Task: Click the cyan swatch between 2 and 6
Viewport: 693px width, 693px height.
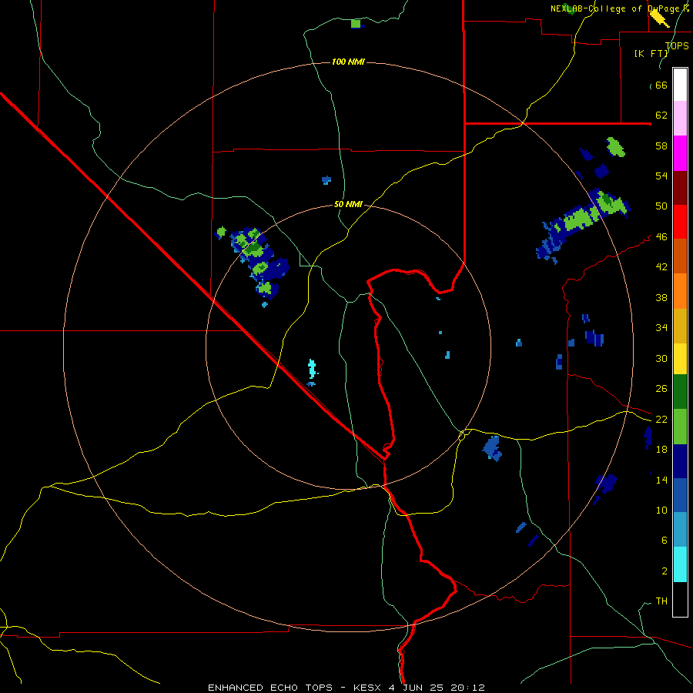Action: coord(680,564)
